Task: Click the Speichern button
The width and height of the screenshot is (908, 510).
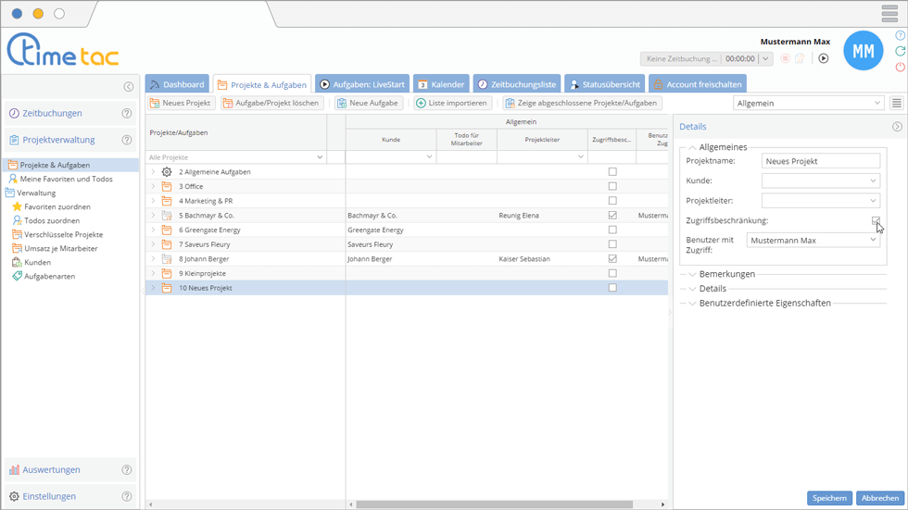Action: coord(828,498)
